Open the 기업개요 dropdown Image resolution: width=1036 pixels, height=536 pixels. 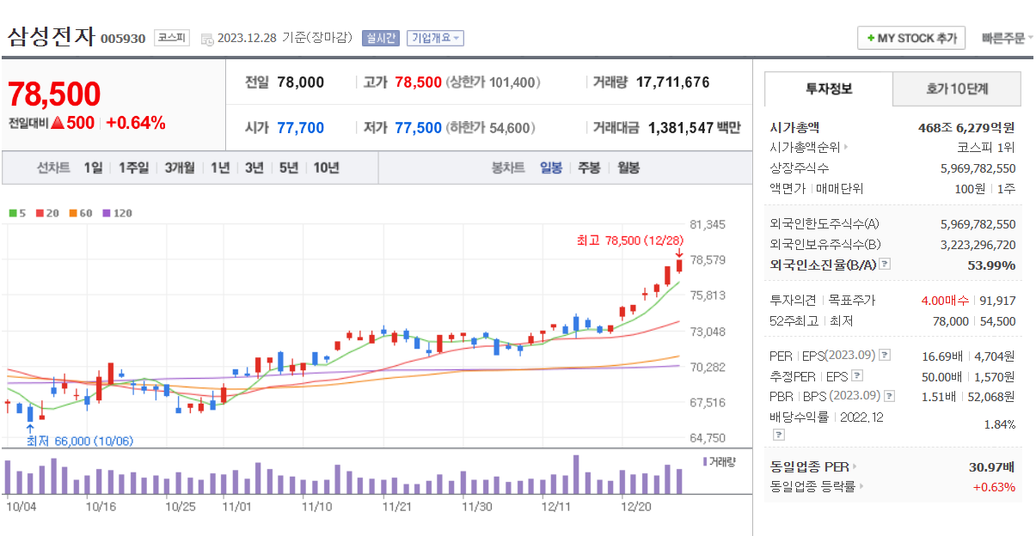tap(435, 38)
